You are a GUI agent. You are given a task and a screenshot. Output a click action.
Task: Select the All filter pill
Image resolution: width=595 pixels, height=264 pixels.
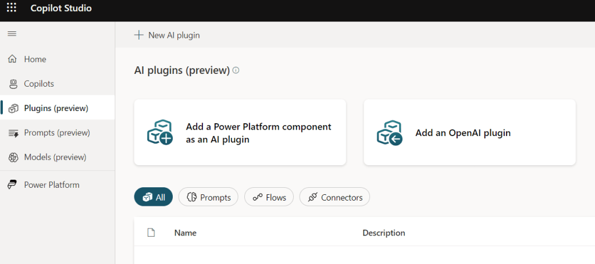154,197
